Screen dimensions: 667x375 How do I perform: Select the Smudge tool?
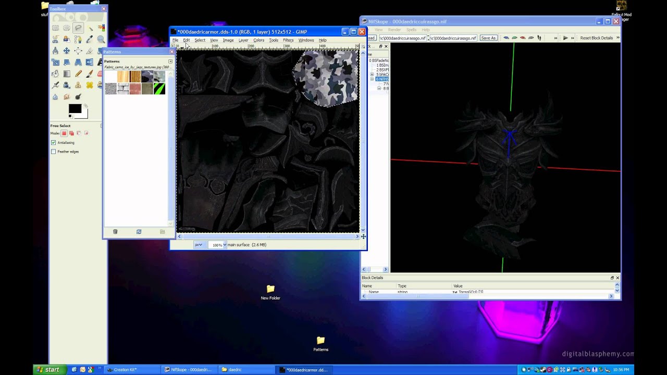[67, 97]
